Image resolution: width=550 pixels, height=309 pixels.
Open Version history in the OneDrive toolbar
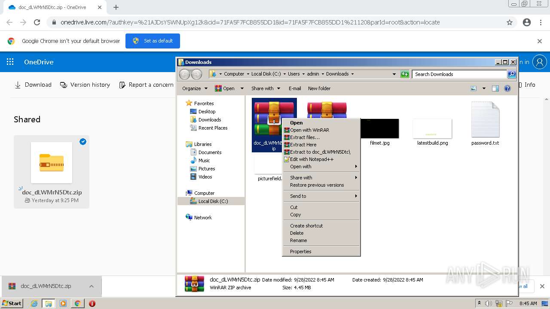[x=85, y=85]
